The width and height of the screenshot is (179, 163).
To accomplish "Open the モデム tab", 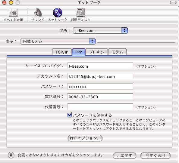I will tap(117, 52).
